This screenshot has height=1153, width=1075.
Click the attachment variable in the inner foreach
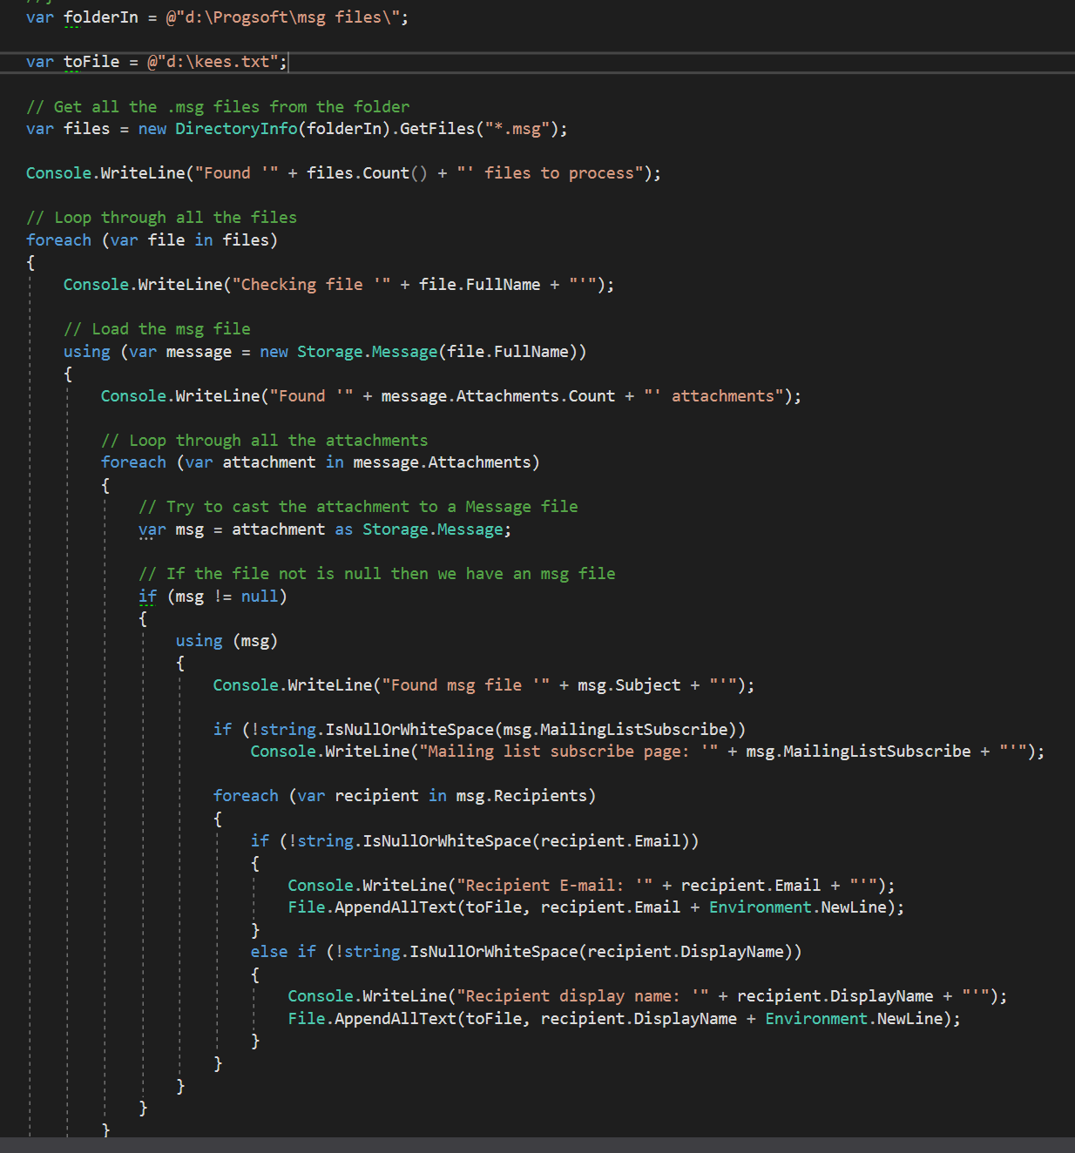point(268,462)
